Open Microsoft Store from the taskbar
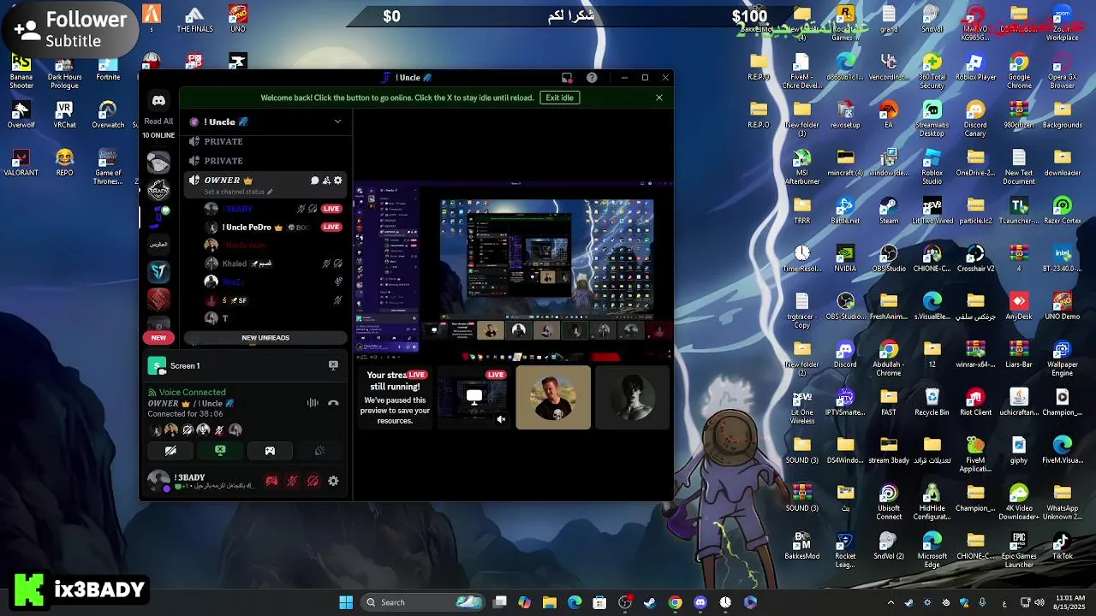Screen dimensions: 1096x616 point(599,602)
